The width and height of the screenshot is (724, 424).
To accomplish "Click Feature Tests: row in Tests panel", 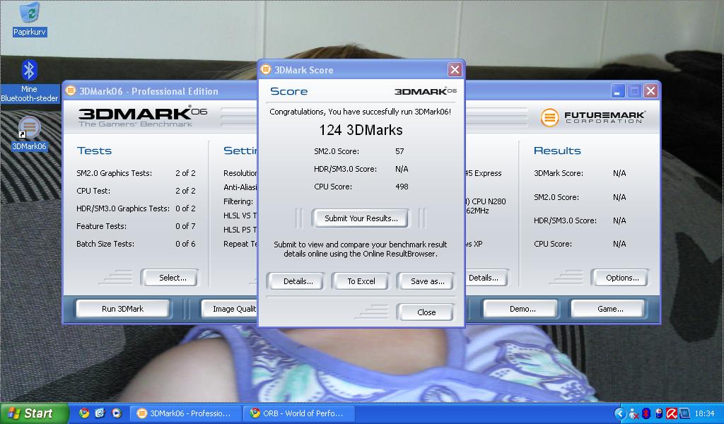I will [136, 226].
